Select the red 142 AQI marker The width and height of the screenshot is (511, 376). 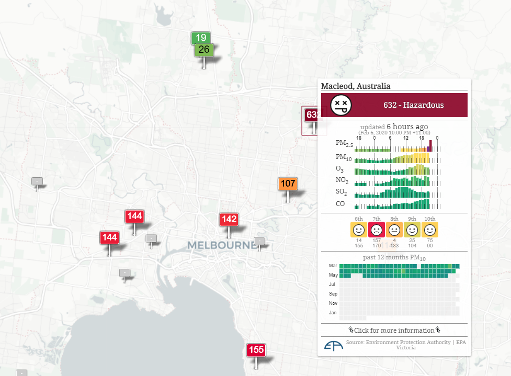click(229, 219)
